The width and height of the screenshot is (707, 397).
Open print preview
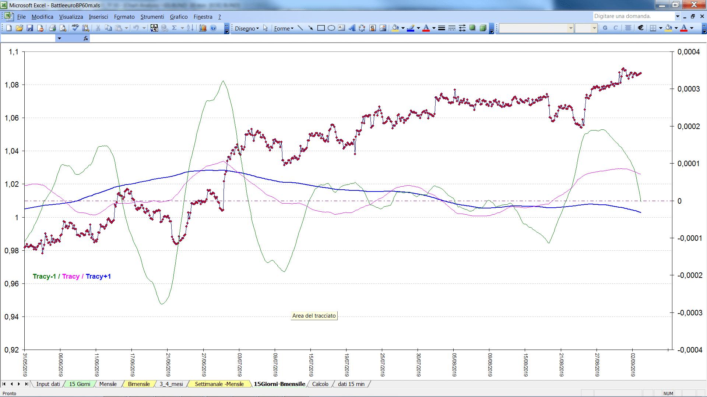click(63, 28)
